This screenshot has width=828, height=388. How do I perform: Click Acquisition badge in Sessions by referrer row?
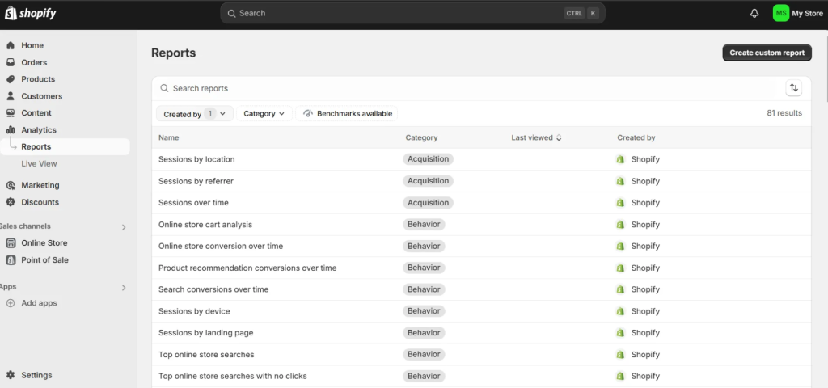tap(429, 181)
